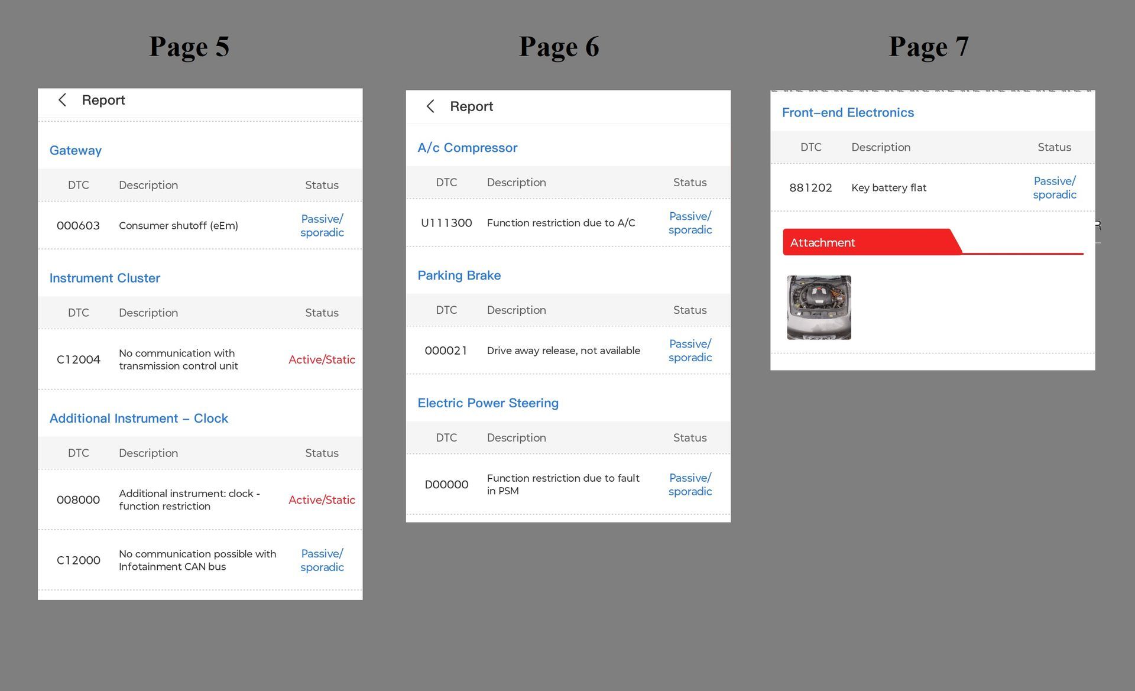Click the Report title on Page 6
The height and width of the screenshot is (691, 1135).
[471, 106]
